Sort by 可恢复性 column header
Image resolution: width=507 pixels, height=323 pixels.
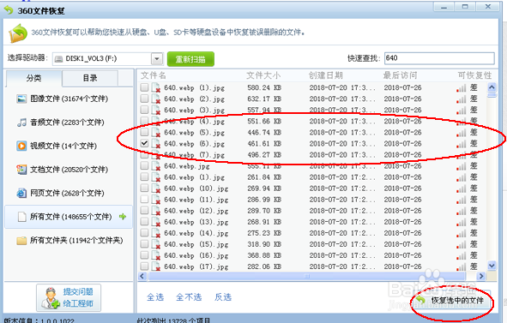click(474, 75)
